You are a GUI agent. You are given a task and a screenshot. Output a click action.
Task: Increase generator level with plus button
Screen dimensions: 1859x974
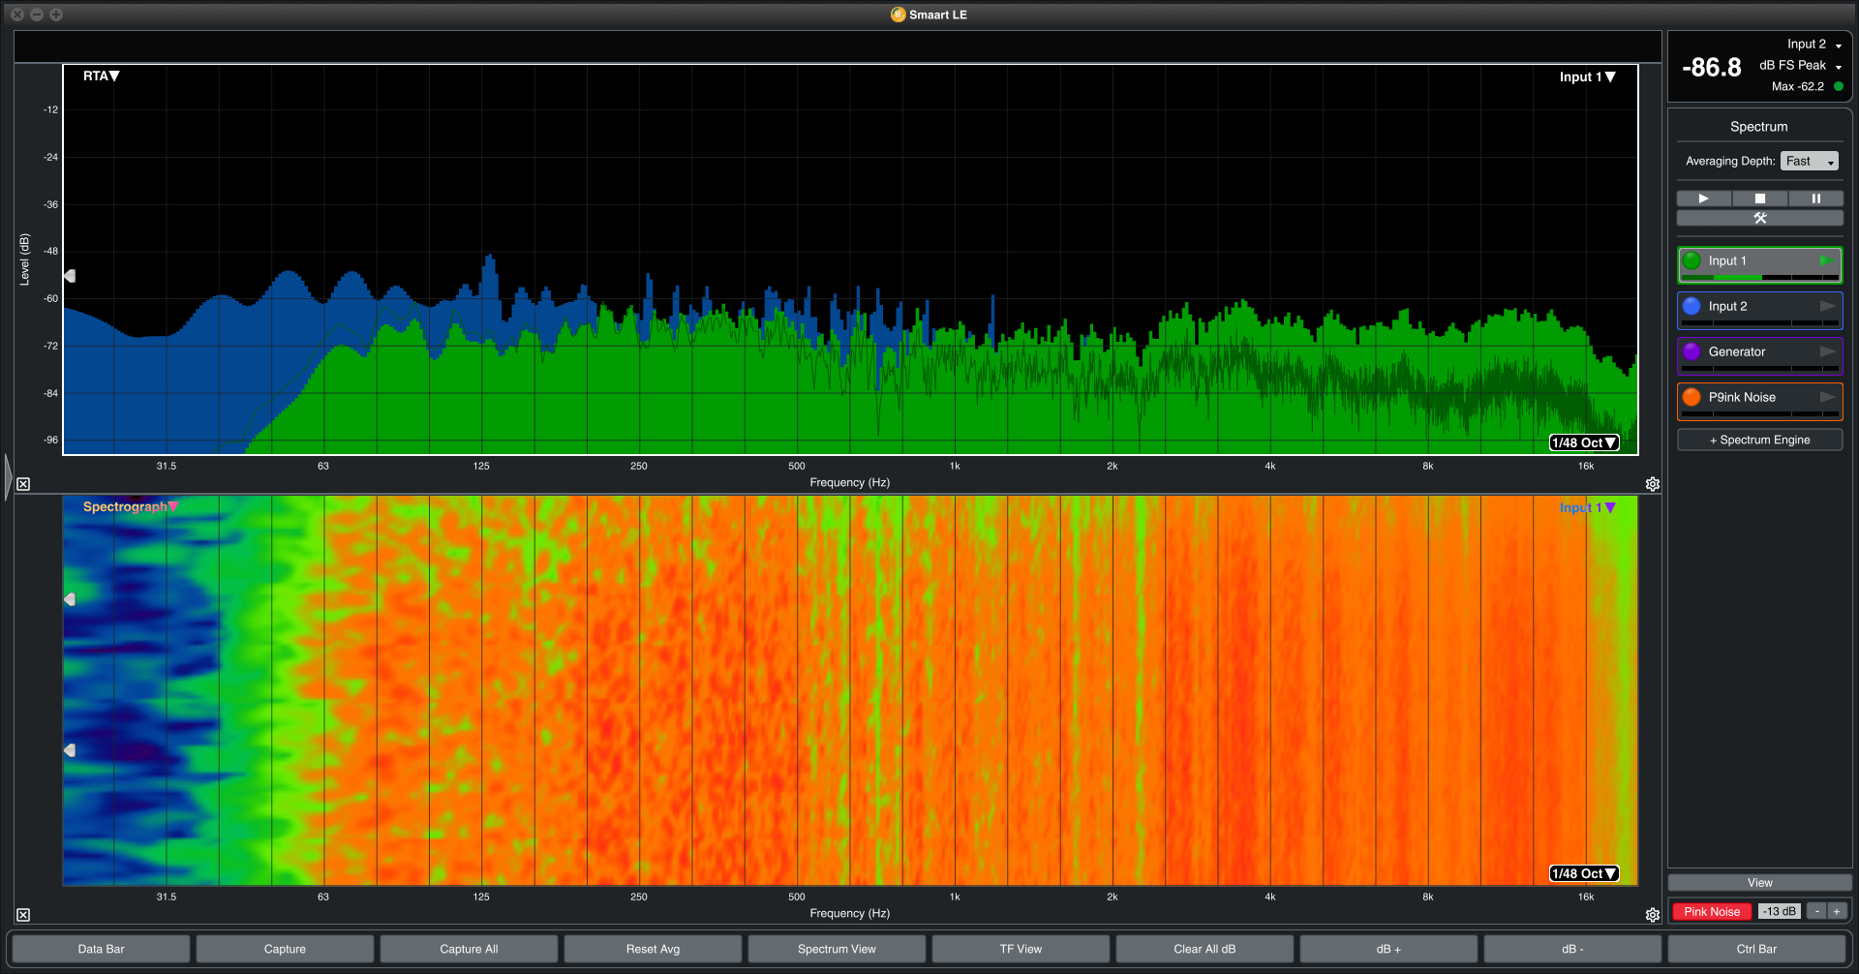pyautogui.click(x=1837, y=911)
